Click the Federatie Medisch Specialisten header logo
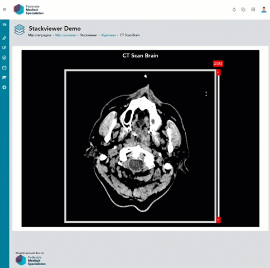Image resolution: width=270 pixels, height=268 pixels. 28,9
